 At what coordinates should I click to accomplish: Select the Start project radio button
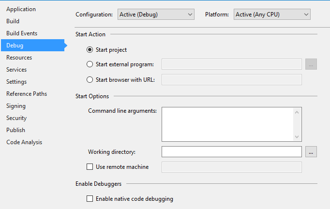click(x=90, y=49)
